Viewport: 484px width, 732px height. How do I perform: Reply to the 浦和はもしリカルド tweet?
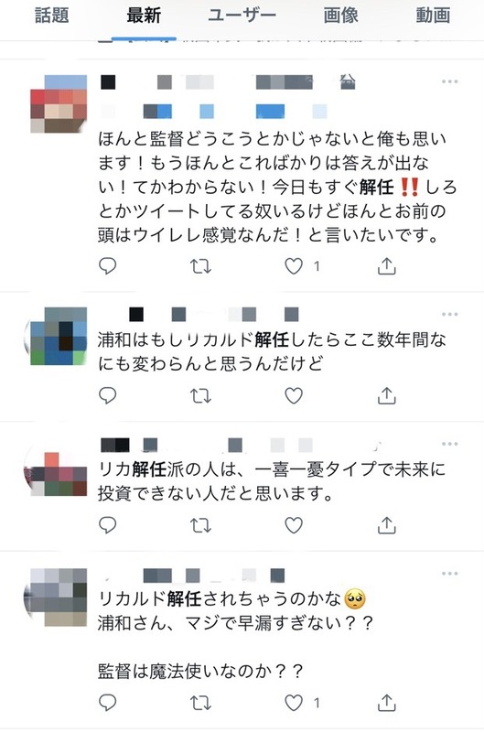pyautogui.click(x=107, y=396)
